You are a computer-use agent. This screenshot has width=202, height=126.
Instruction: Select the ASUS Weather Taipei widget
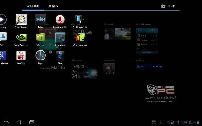pyautogui.click(x=84, y=71)
